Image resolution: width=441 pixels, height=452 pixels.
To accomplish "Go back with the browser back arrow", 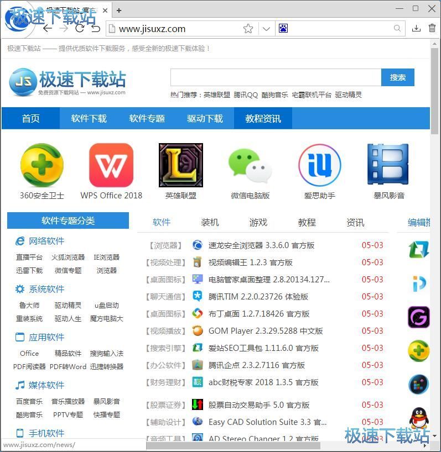I will pyautogui.click(x=48, y=29).
